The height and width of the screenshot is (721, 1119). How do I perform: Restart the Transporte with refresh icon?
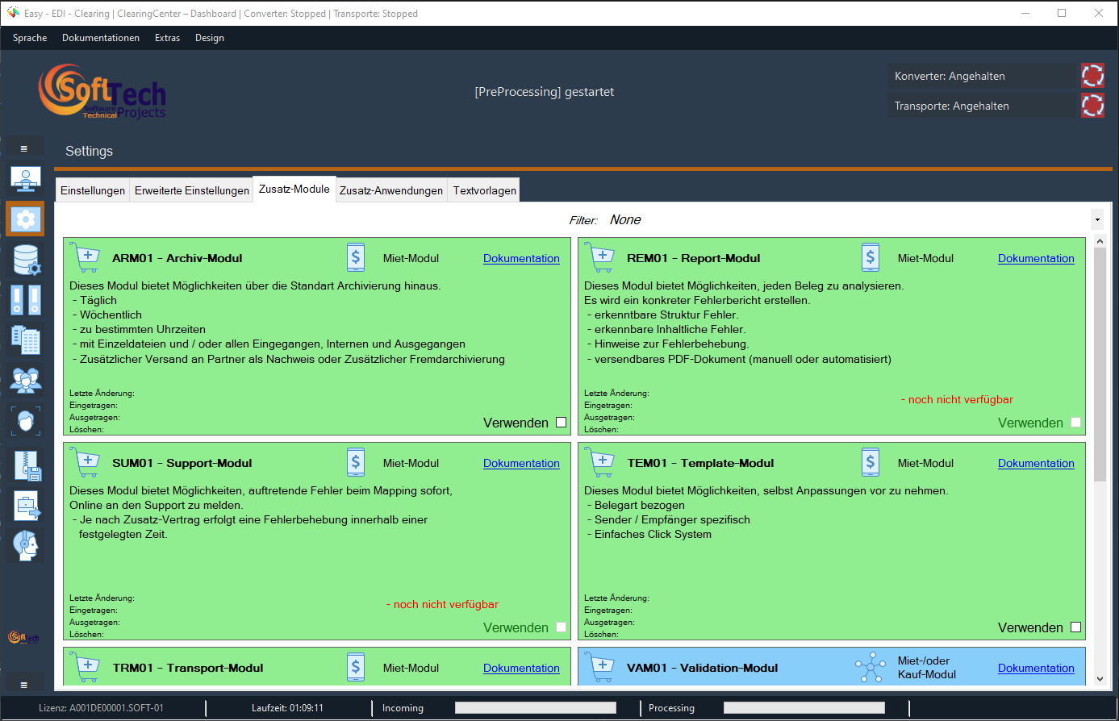coord(1093,105)
